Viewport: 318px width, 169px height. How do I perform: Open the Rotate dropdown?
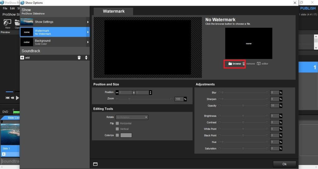click(132, 117)
